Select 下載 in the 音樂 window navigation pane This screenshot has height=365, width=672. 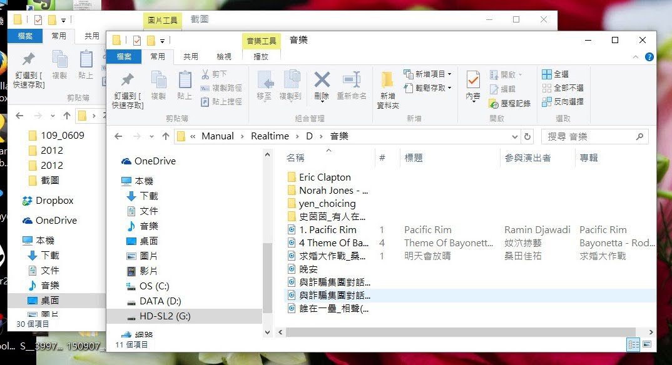click(x=143, y=196)
